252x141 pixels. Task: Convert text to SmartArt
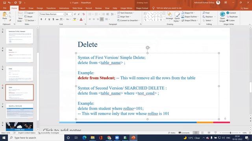128,20
